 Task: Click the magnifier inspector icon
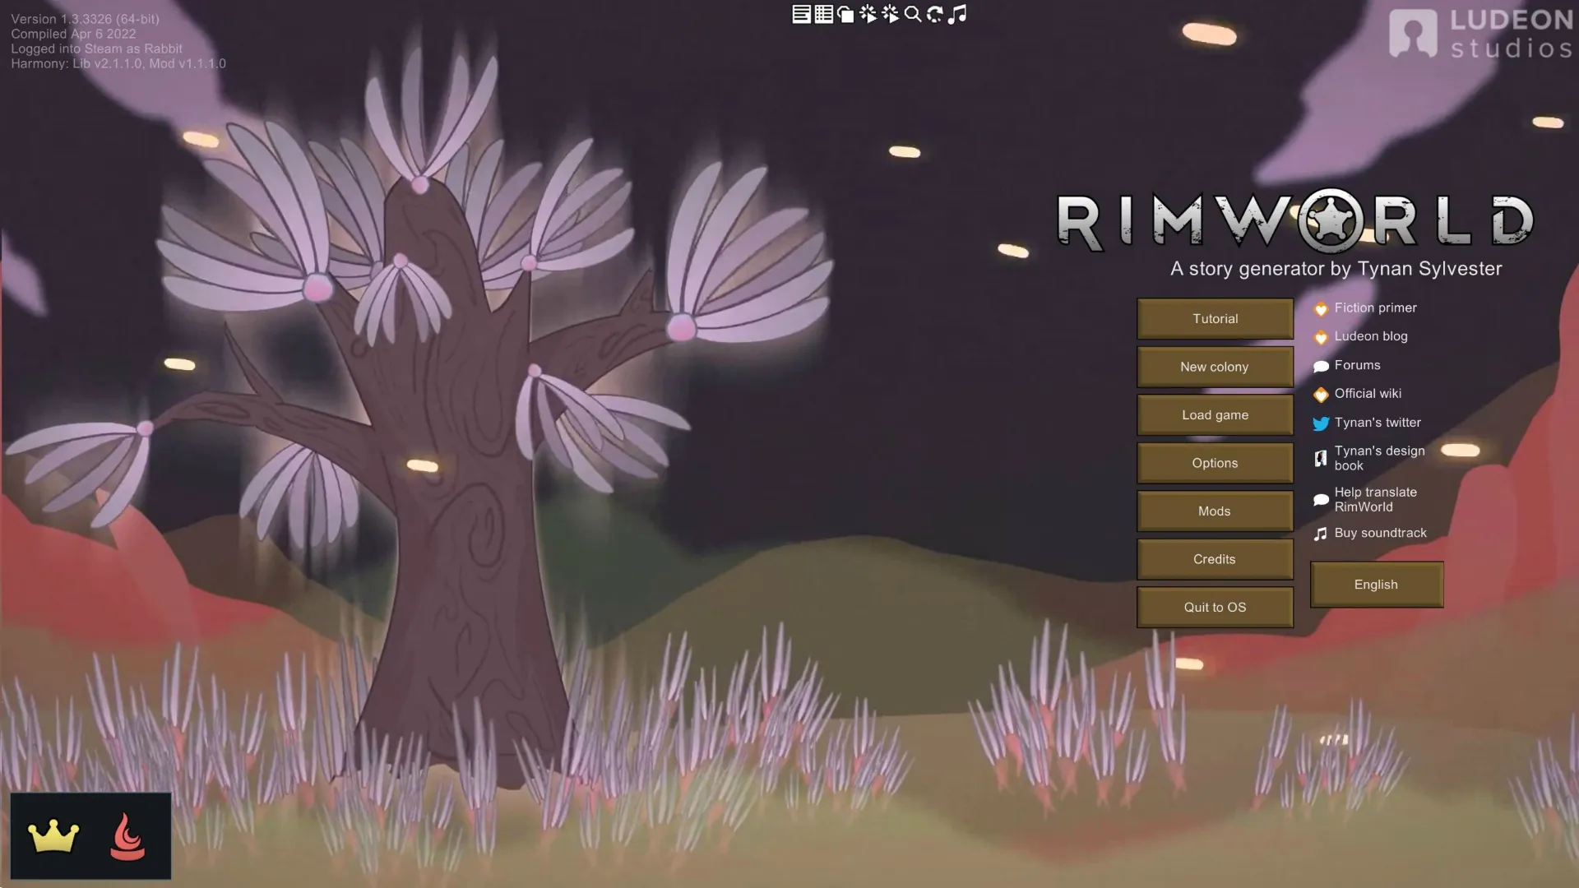click(x=913, y=14)
